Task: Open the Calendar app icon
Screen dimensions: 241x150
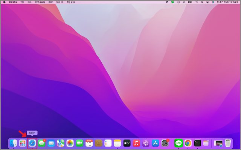Action: click(x=89, y=143)
